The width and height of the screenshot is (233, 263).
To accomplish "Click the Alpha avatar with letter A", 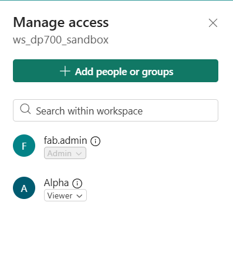I will click(x=24, y=188).
